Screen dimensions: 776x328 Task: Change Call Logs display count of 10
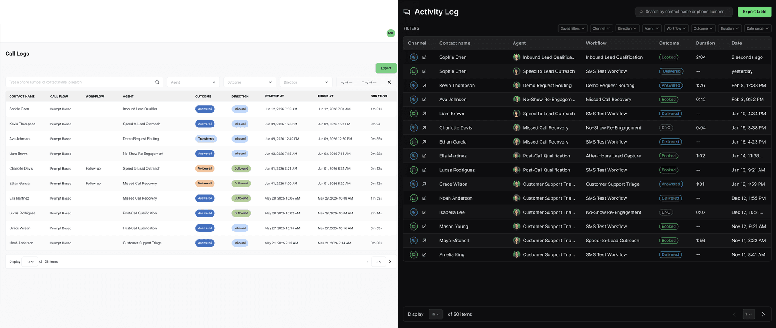(30, 262)
